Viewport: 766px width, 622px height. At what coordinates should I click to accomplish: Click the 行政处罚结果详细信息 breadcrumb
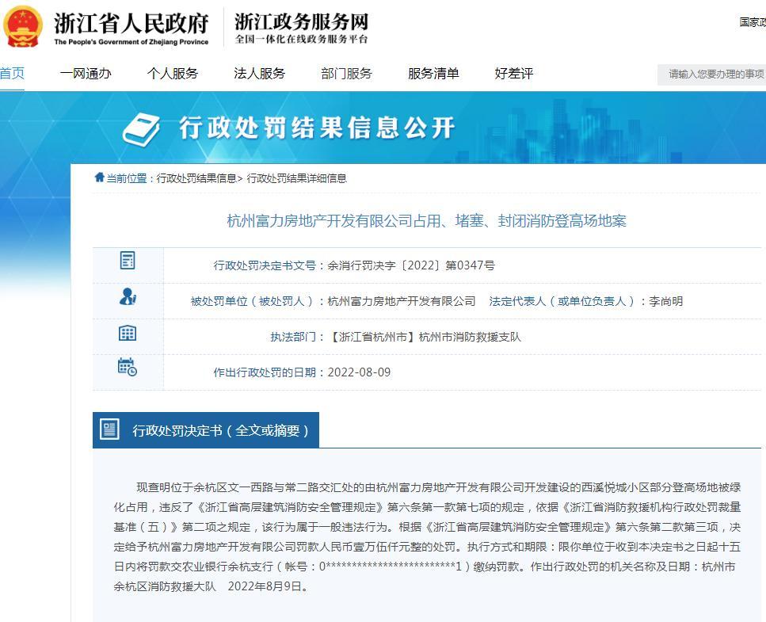coord(296,178)
